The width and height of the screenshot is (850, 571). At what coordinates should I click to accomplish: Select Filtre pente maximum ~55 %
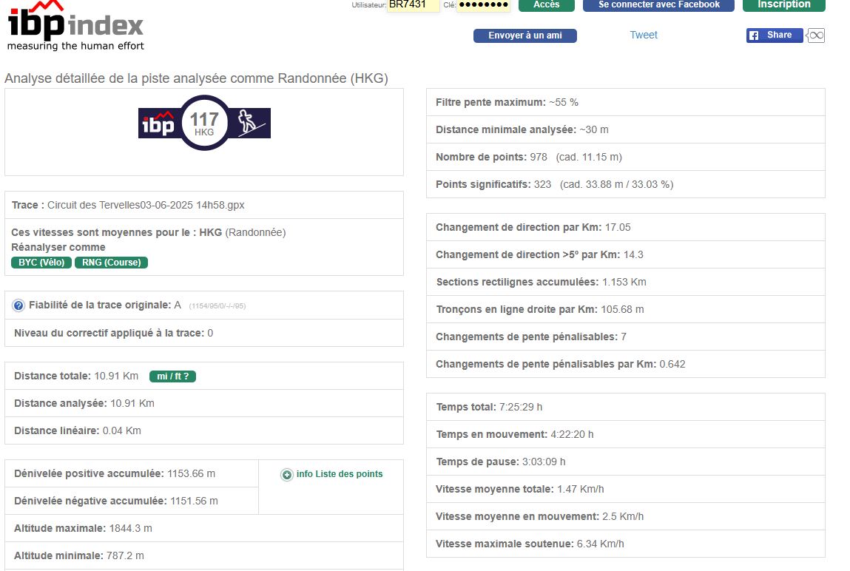507,102
